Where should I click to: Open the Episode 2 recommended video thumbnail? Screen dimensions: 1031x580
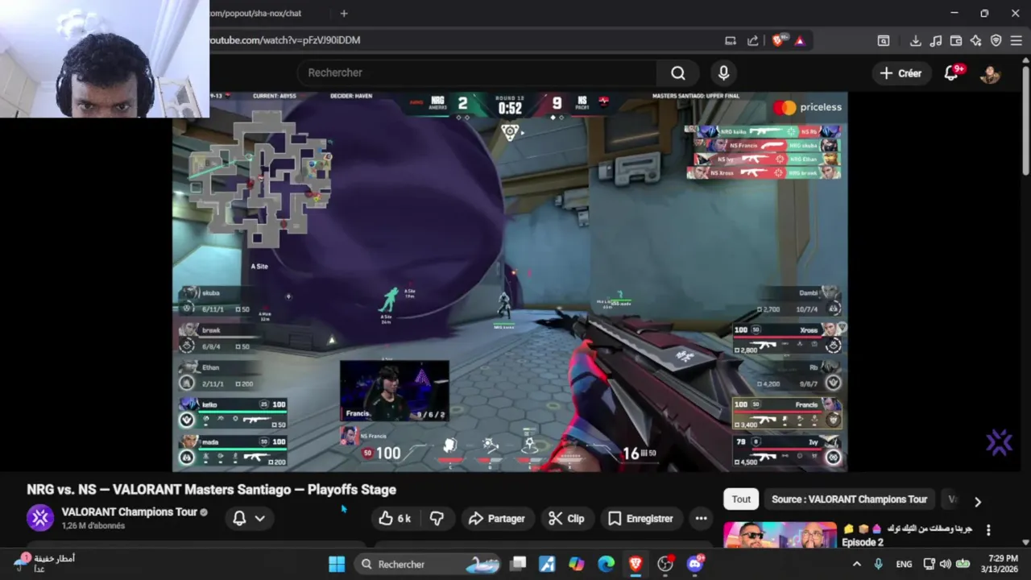[780, 535]
